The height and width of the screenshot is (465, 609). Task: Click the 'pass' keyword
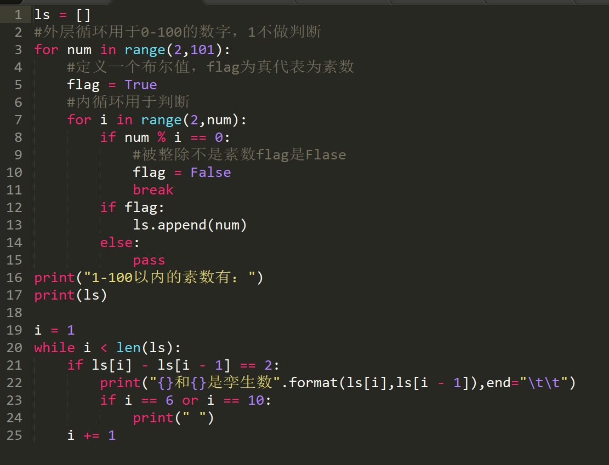point(149,260)
